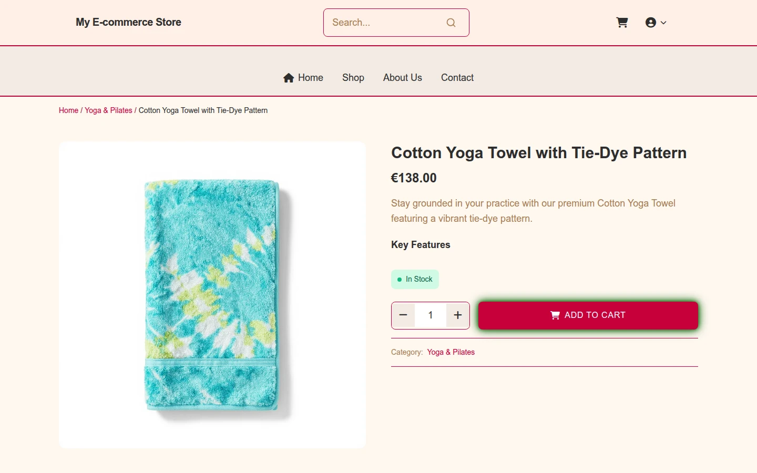This screenshot has width=757, height=473.
Task: Open the Yoga & Pilates breadcrumb link
Action: coord(108,110)
